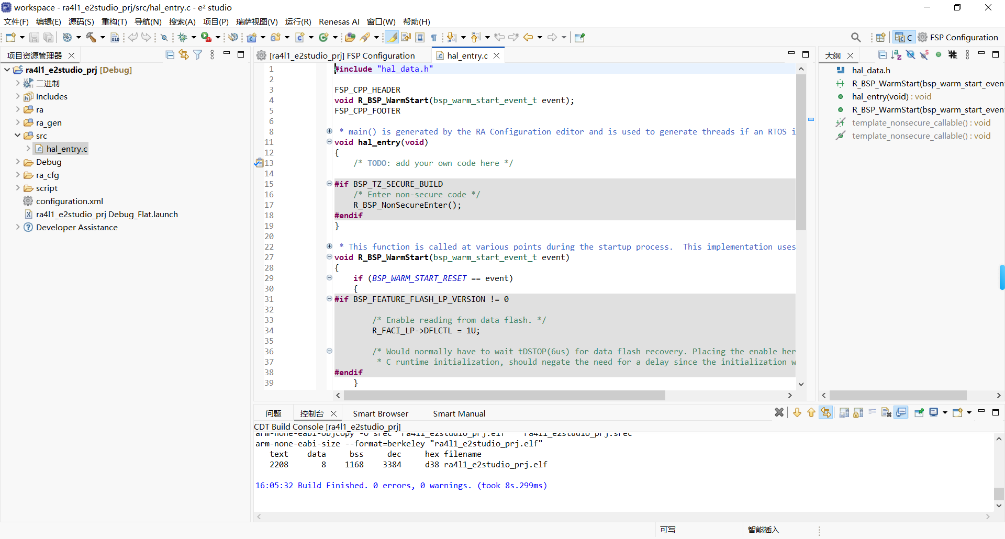This screenshot has width=1005, height=539.
Task: Click Previous error up arrow in console
Action: [811, 413]
